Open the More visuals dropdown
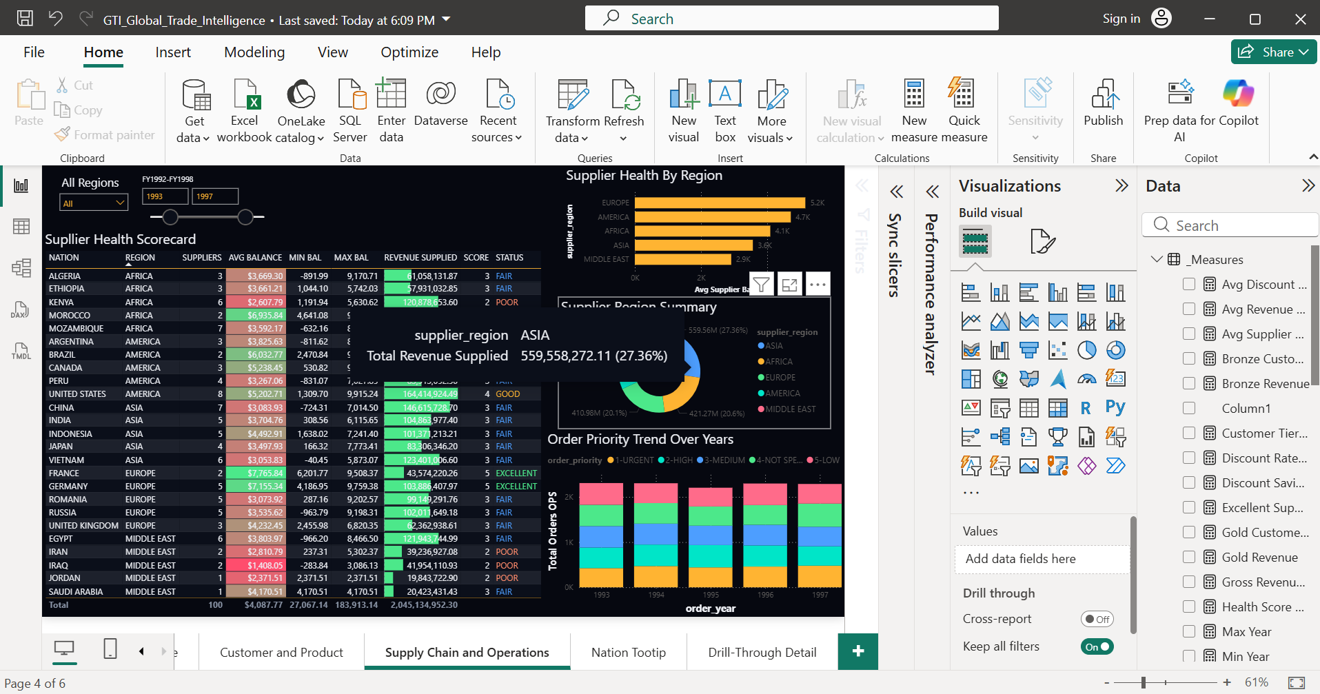This screenshot has height=694, width=1320. click(x=772, y=111)
